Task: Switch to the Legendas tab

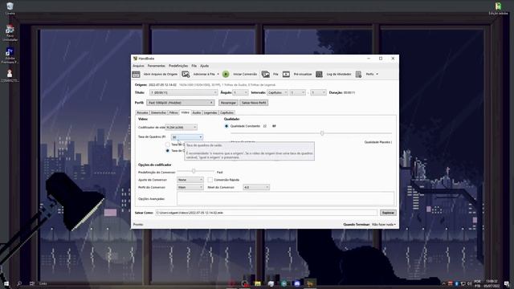Action: pos(210,112)
